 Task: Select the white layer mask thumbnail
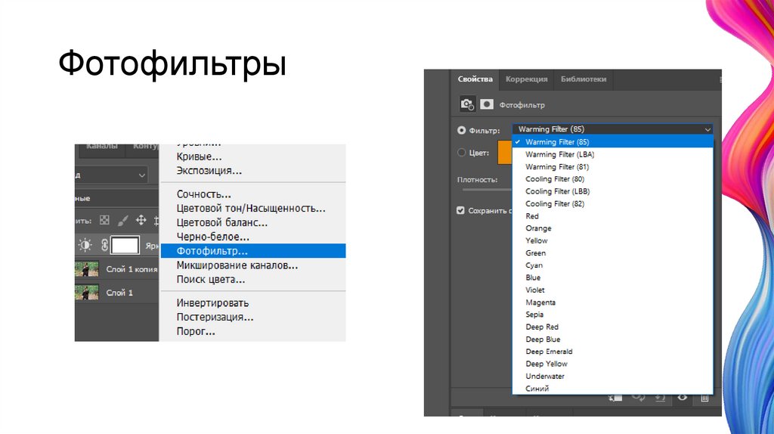[125, 245]
